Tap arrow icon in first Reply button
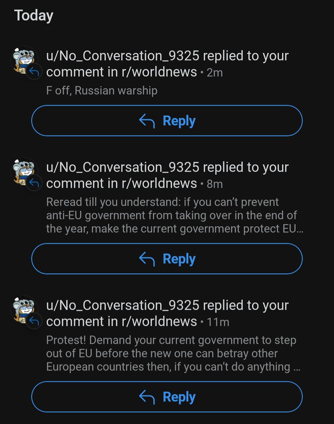This screenshot has height=424, width=334. [147, 121]
